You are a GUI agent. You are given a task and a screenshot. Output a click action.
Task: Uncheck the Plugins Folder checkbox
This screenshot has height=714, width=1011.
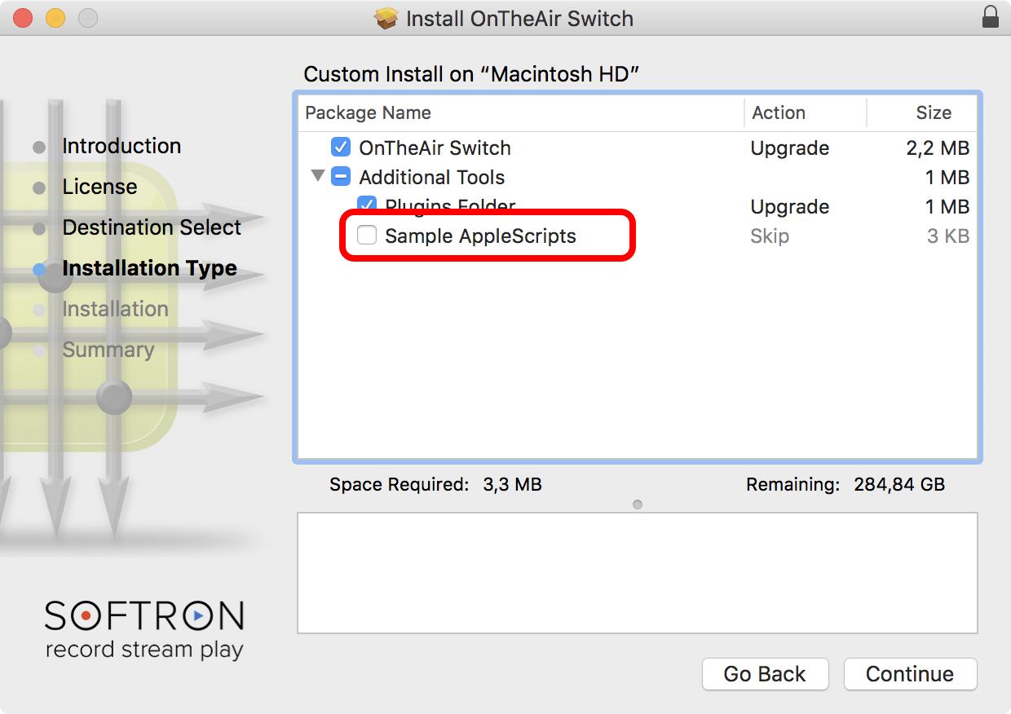pyautogui.click(x=367, y=205)
